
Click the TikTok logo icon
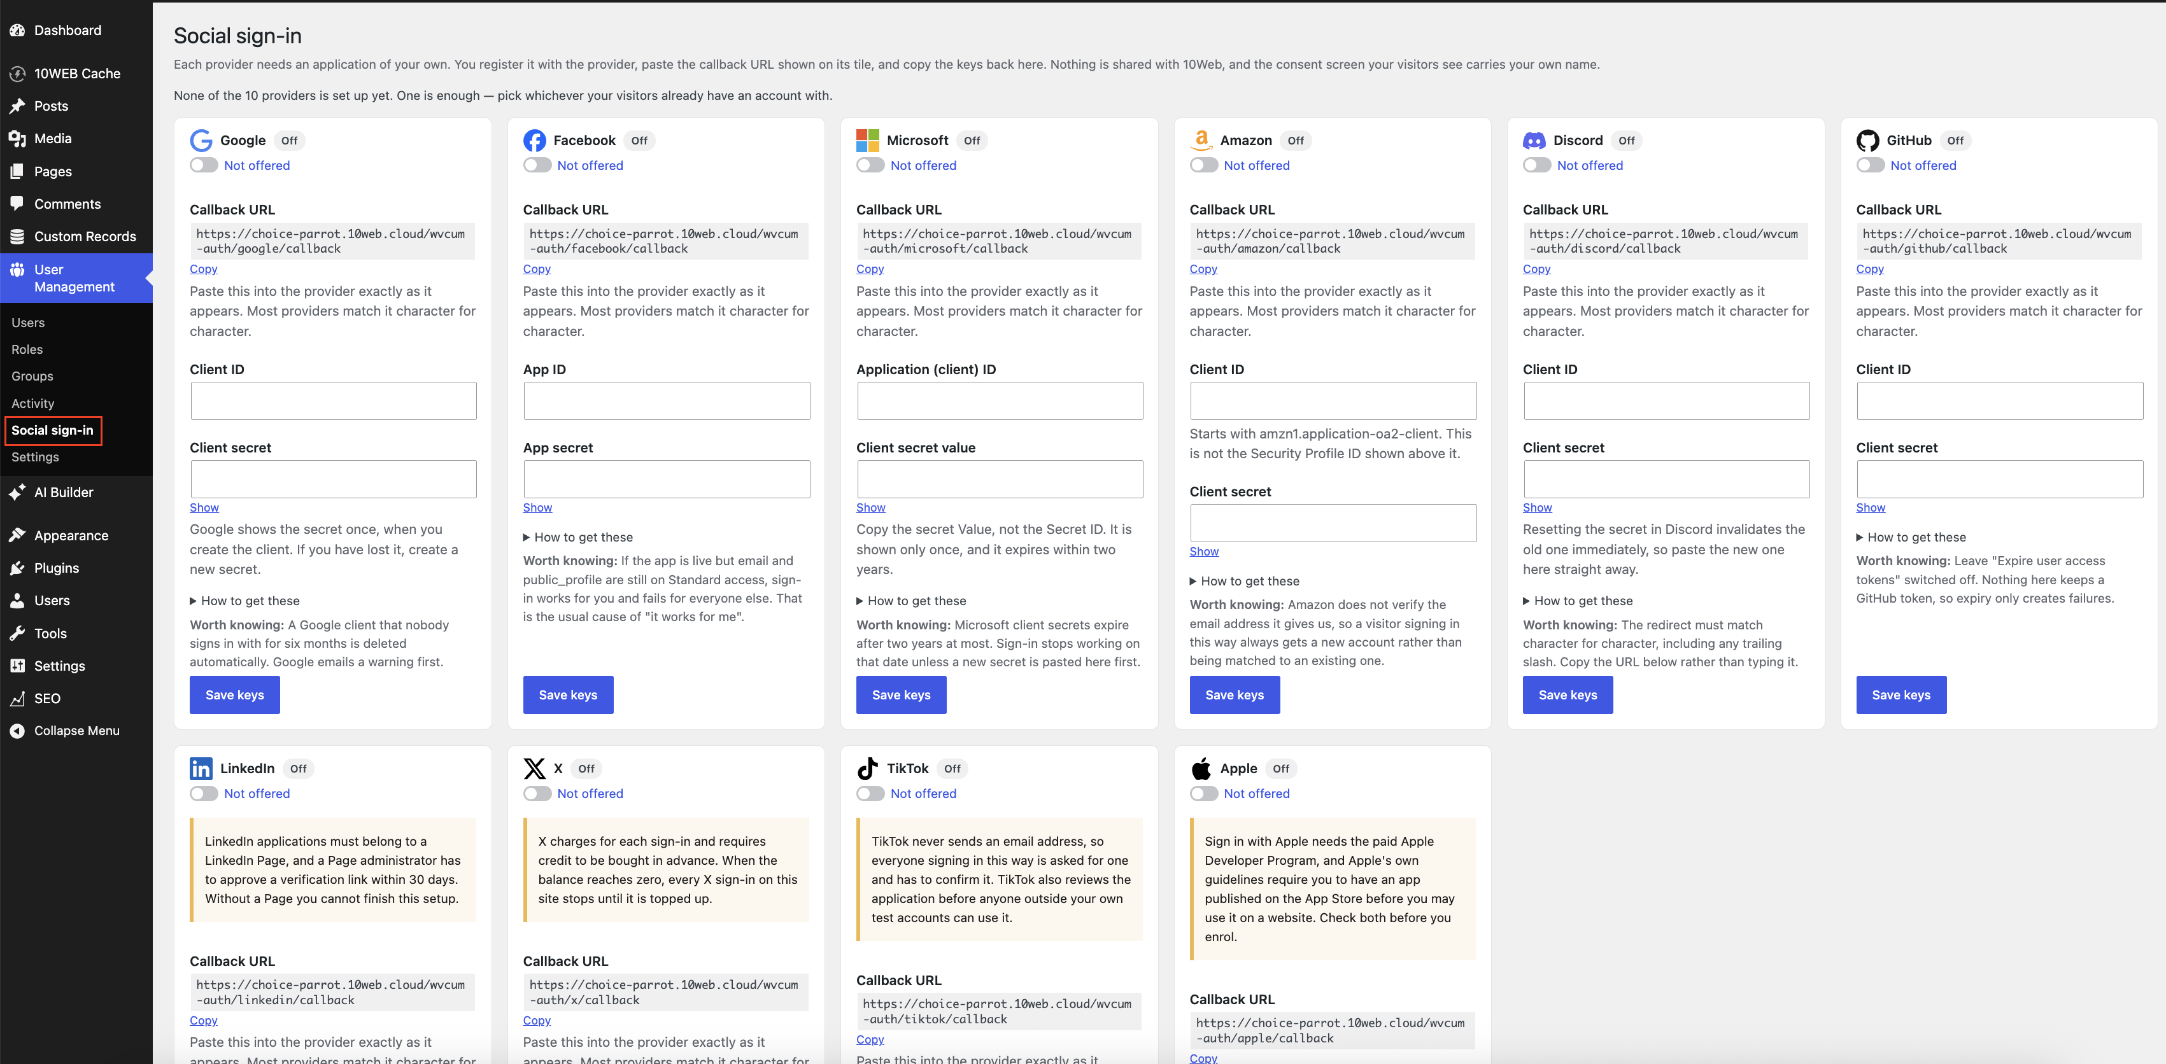[867, 768]
